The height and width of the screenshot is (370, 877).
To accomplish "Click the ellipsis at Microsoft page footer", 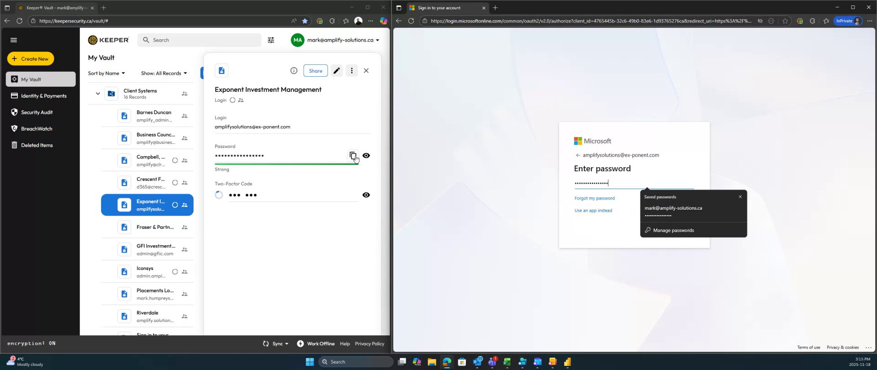I will pyautogui.click(x=868, y=348).
